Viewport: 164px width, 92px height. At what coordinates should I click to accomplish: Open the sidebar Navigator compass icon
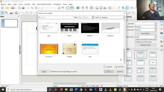click(x=162, y=50)
